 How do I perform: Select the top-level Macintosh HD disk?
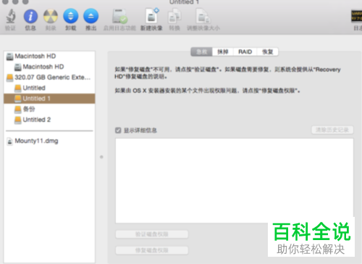tap(49, 56)
